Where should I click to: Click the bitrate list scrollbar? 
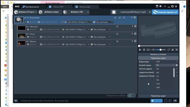coord(174,73)
